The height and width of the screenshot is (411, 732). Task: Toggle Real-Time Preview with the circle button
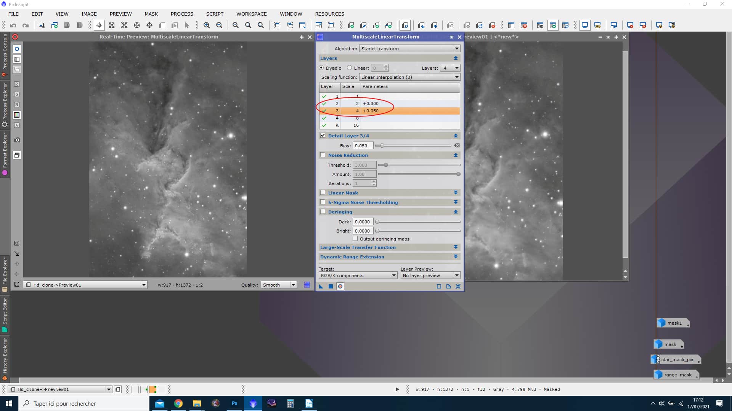pos(340,286)
